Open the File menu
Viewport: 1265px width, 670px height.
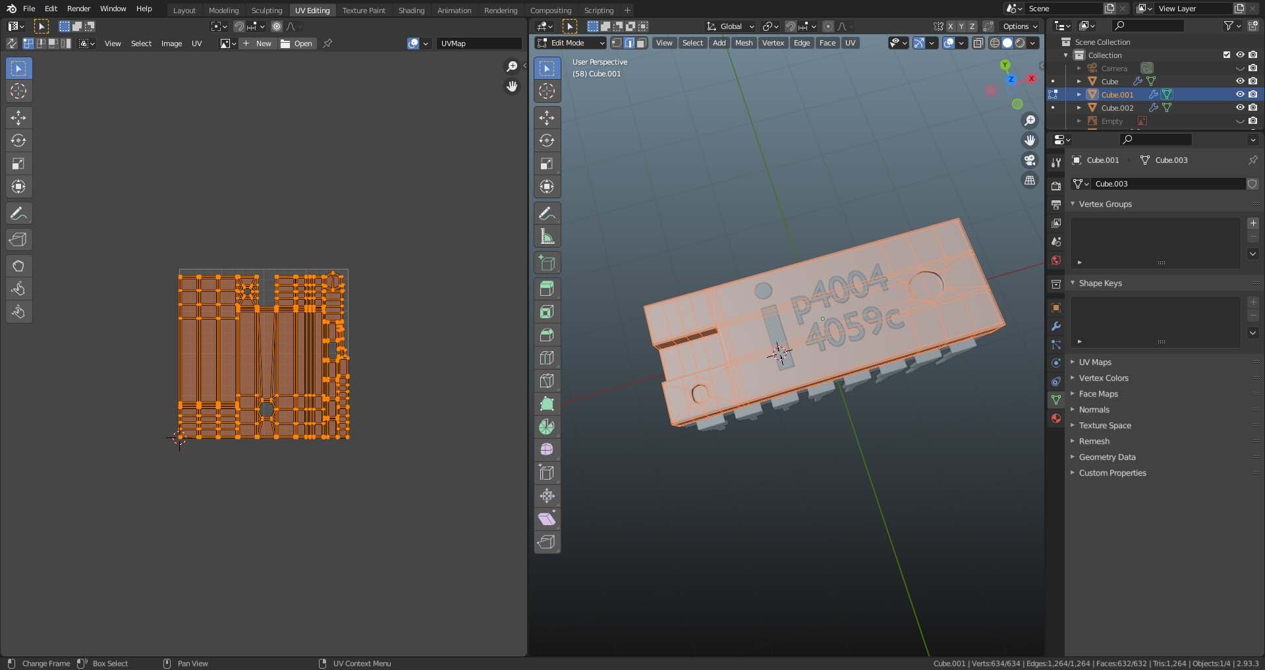click(x=29, y=9)
